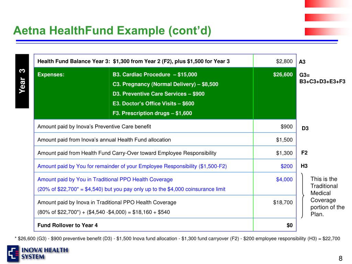Click 'E3. Doctor's Office Visits – $600' line
352x264 pixels.
(x=153, y=103)
